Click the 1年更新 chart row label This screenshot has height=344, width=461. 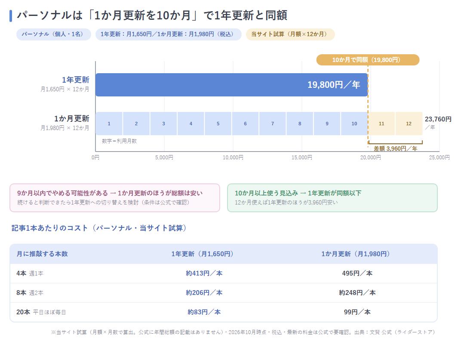(76, 80)
